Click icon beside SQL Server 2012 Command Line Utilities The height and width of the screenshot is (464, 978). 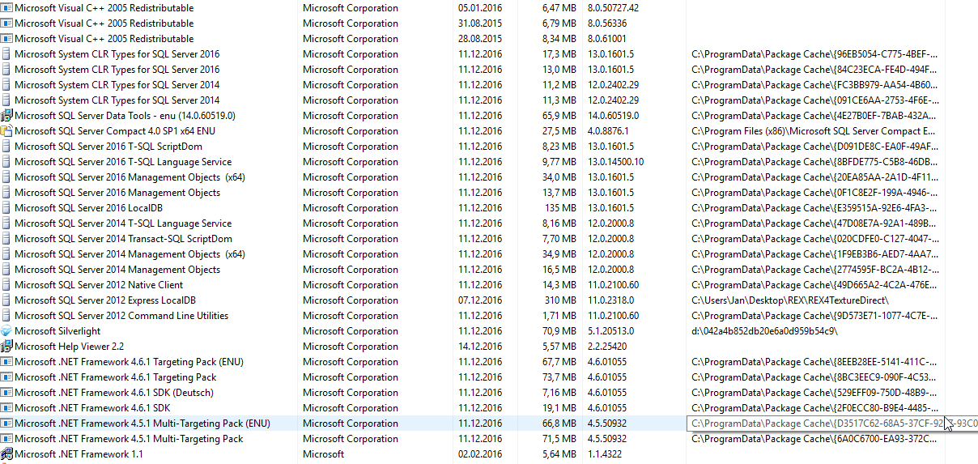pos(6,316)
